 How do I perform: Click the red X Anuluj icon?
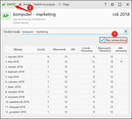pyautogui.click(x=20, y=5)
